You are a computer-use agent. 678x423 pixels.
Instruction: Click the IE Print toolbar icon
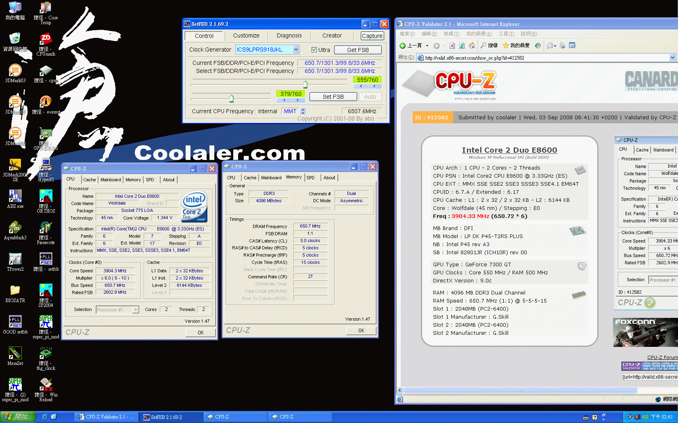(562, 46)
